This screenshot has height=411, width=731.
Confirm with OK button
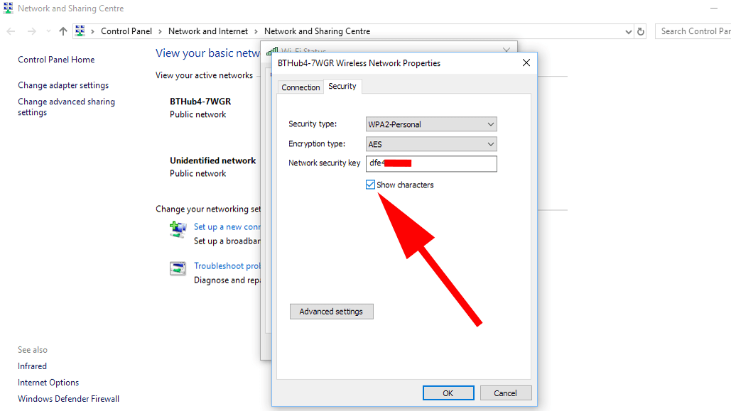[x=448, y=393]
